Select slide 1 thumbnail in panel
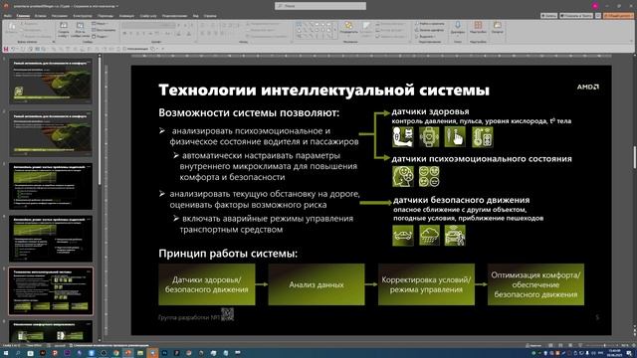The height and width of the screenshot is (358, 637). tap(51, 81)
